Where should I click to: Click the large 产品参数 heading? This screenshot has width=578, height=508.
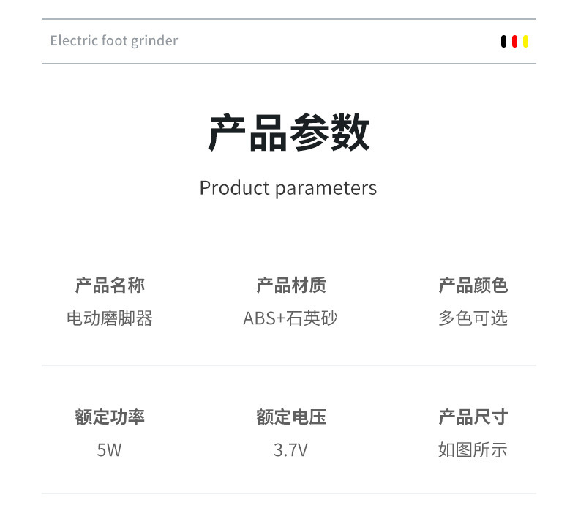tap(289, 132)
